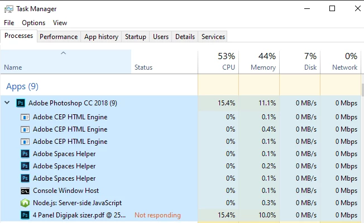Select the 4 Panel Digipak sizer.pdf process
This screenshot has height=223, width=364.
tap(181, 215)
